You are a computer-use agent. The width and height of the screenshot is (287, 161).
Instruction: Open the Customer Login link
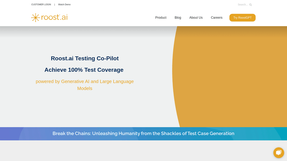coord(41,5)
